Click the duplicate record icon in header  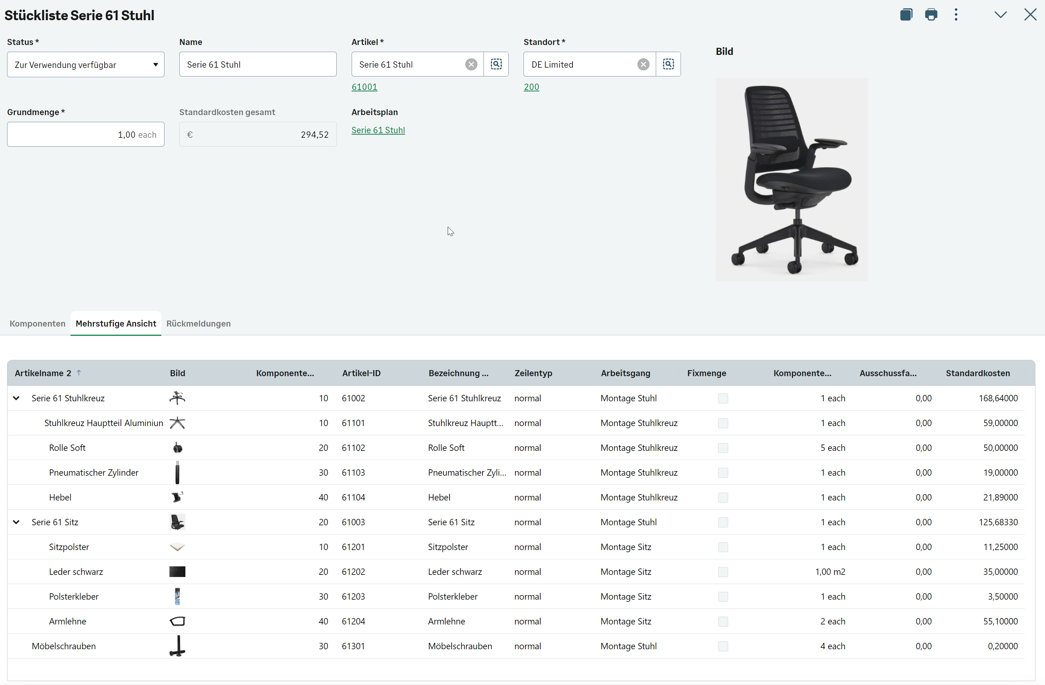point(906,15)
